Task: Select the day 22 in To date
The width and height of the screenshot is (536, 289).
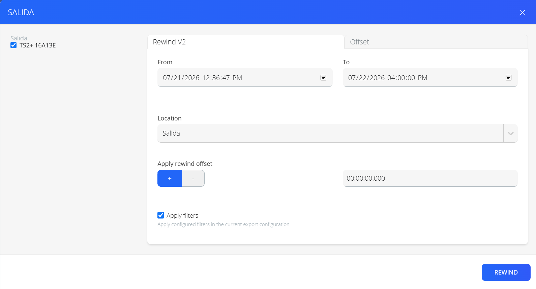Action: pos(363,78)
